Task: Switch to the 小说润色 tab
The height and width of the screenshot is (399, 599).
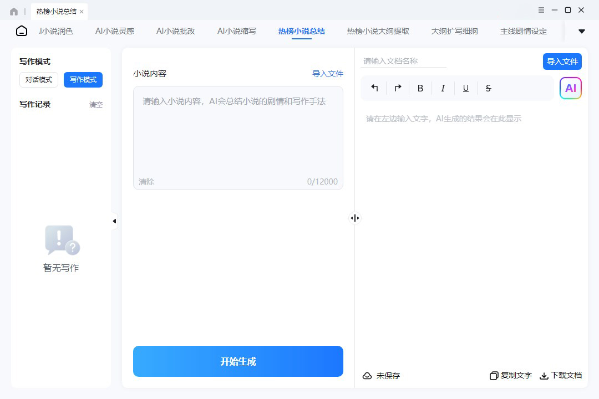Action: 55,31
